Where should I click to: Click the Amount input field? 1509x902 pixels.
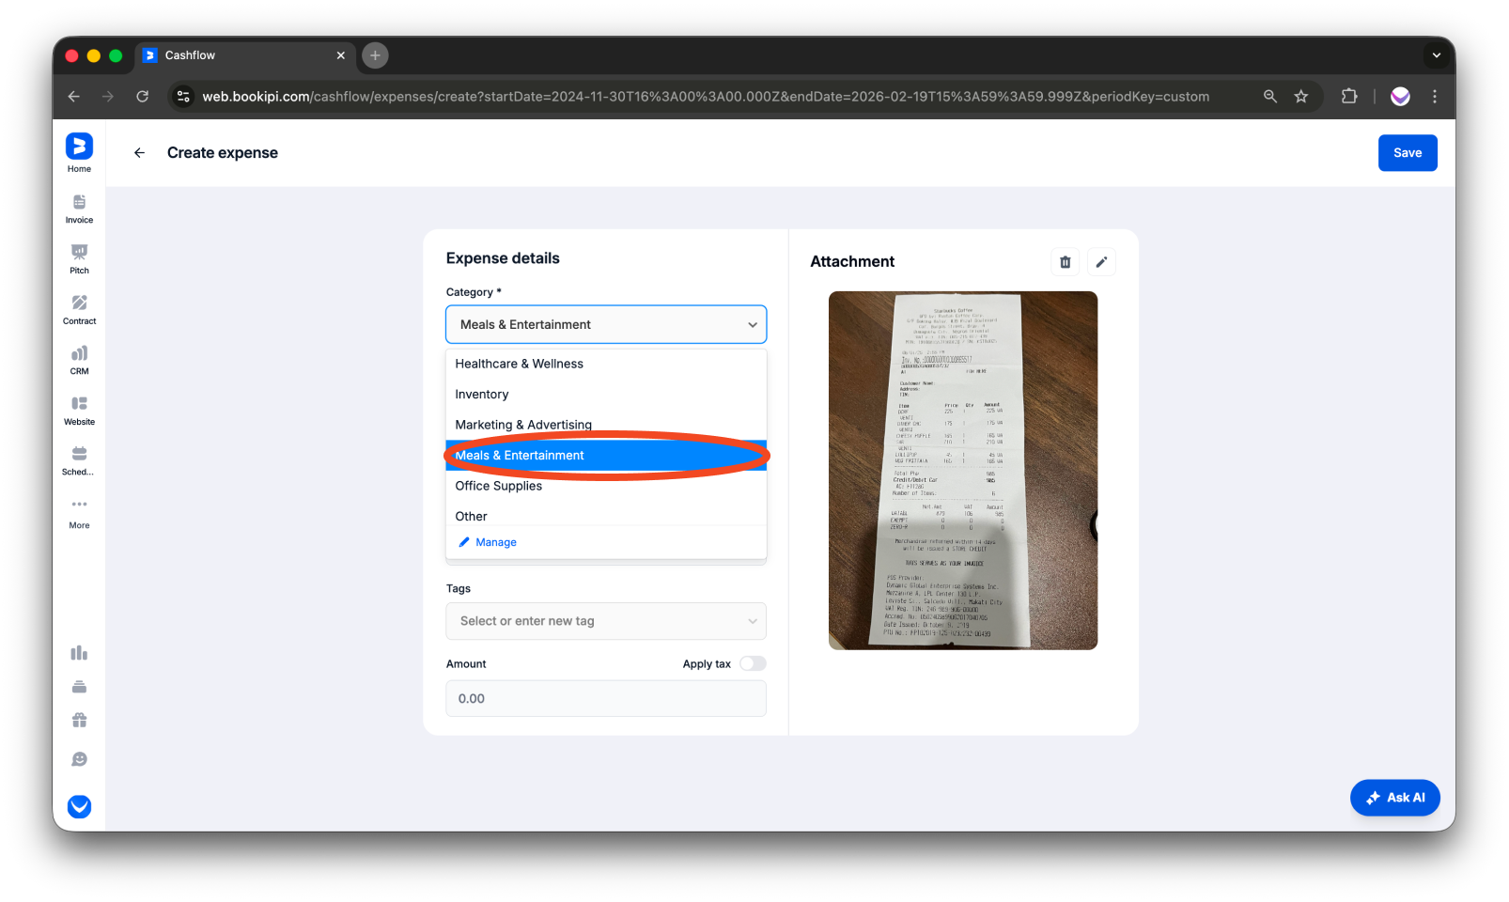click(x=606, y=699)
